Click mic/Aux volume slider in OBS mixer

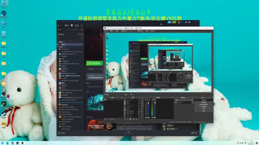pos(148,109)
